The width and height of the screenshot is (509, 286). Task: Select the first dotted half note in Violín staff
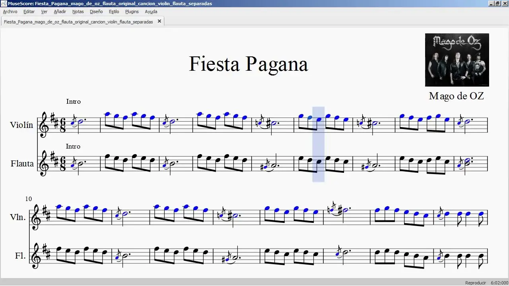pyautogui.click(x=82, y=122)
